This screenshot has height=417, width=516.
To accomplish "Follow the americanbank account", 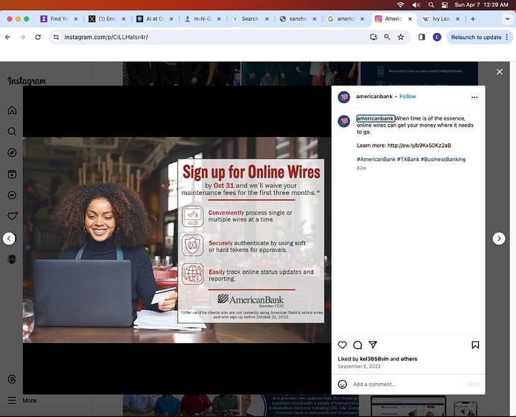I will pos(407,97).
